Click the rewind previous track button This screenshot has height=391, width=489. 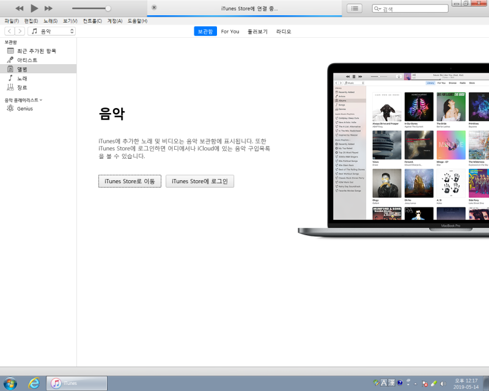point(20,9)
